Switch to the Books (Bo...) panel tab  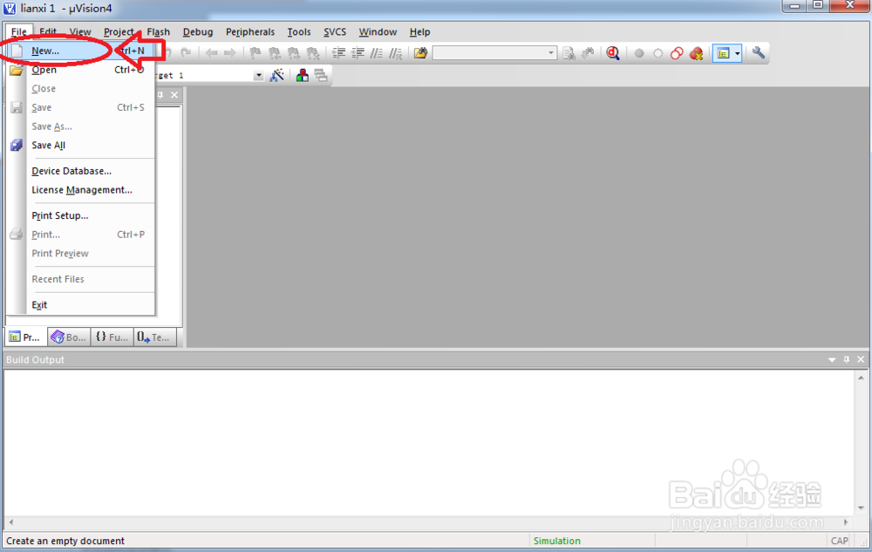click(69, 337)
